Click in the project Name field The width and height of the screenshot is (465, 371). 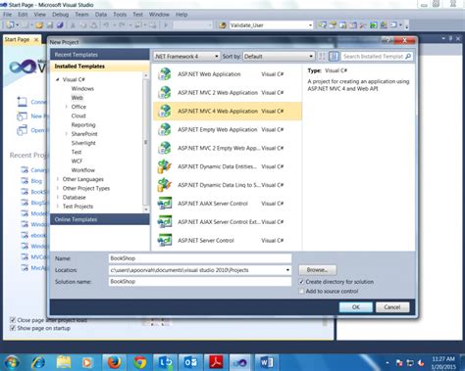200,258
